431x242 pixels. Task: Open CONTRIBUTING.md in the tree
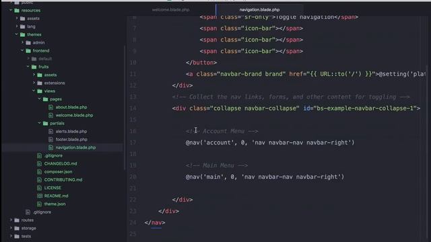click(x=63, y=179)
